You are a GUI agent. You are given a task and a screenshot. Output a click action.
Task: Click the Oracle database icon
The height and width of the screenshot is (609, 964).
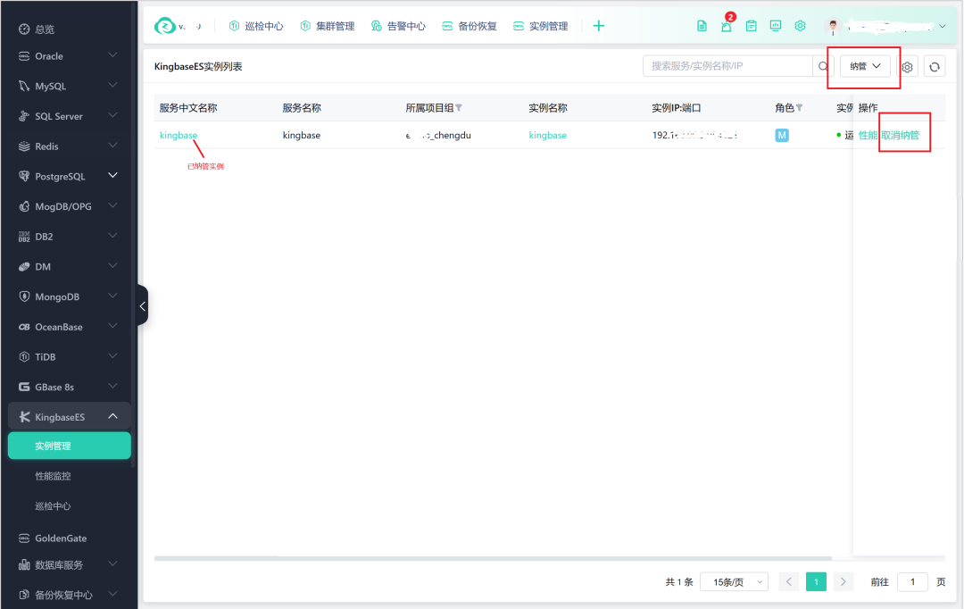24,56
